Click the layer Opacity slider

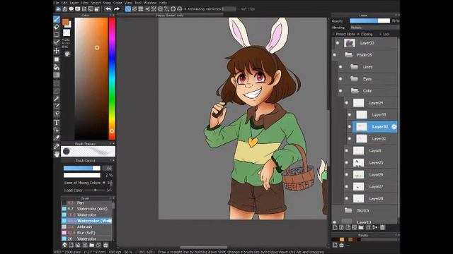pos(369,20)
